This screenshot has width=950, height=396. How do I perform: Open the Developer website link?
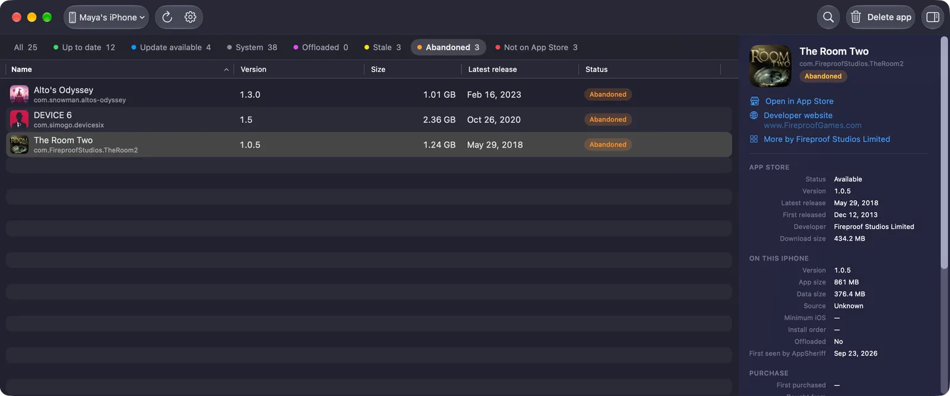(798, 115)
